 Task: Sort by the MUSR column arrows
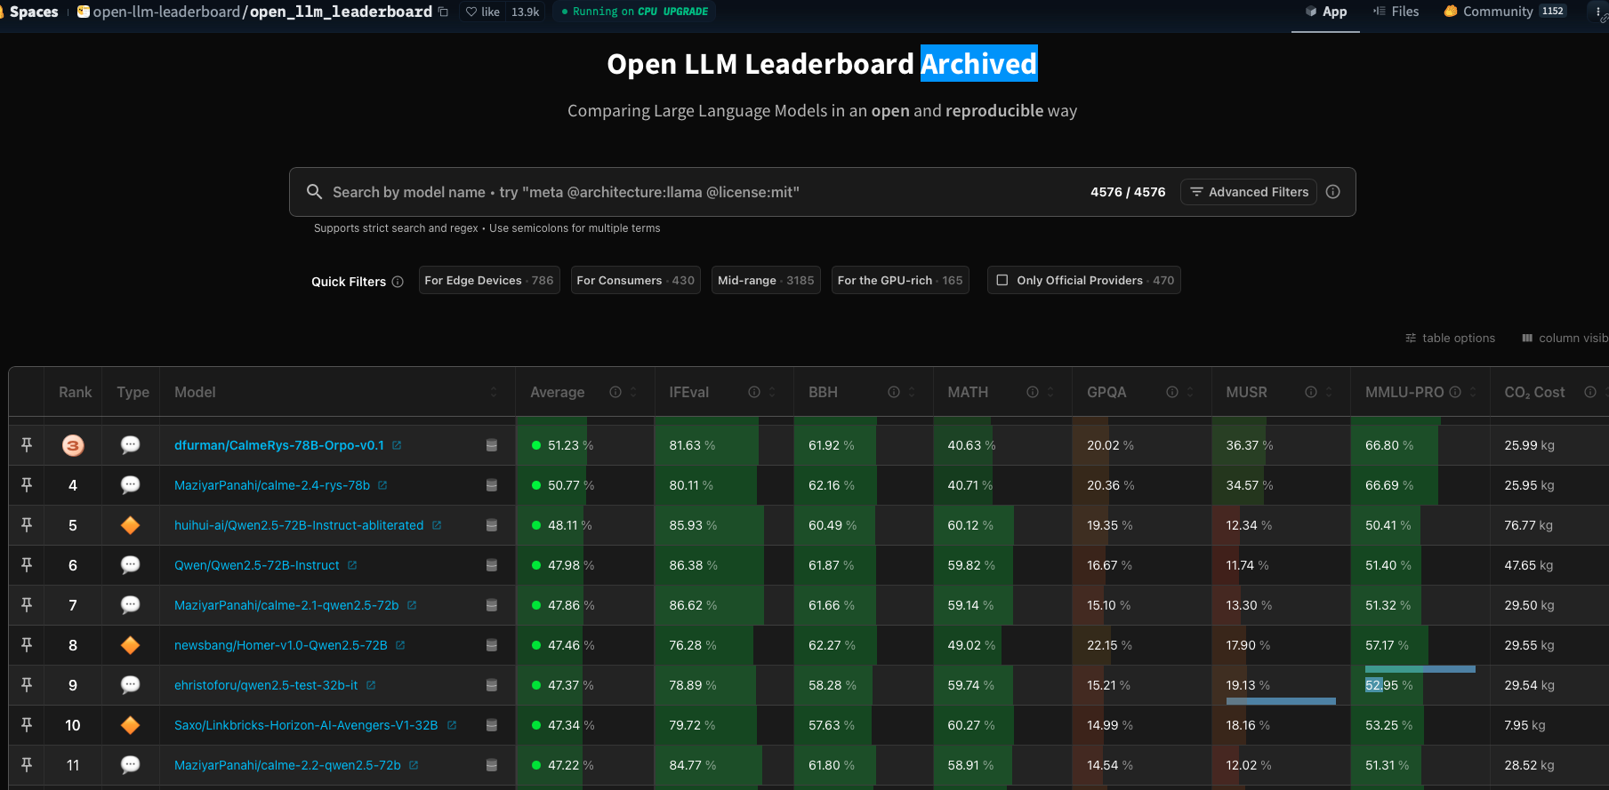pos(1329,392)
